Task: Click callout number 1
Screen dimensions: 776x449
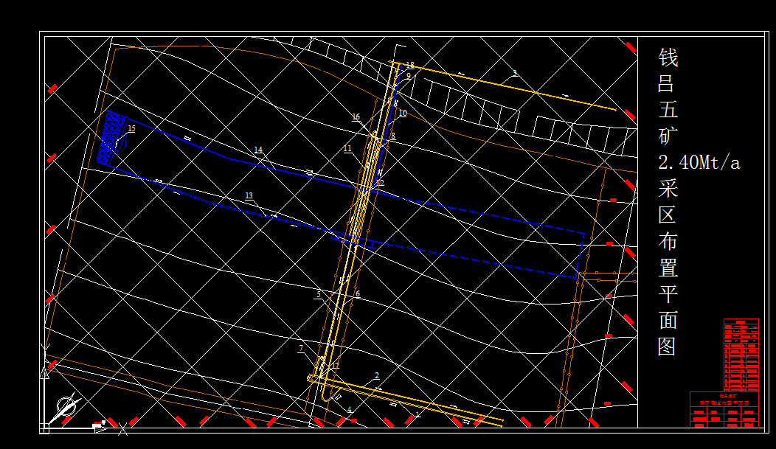Action: point(418,414)
